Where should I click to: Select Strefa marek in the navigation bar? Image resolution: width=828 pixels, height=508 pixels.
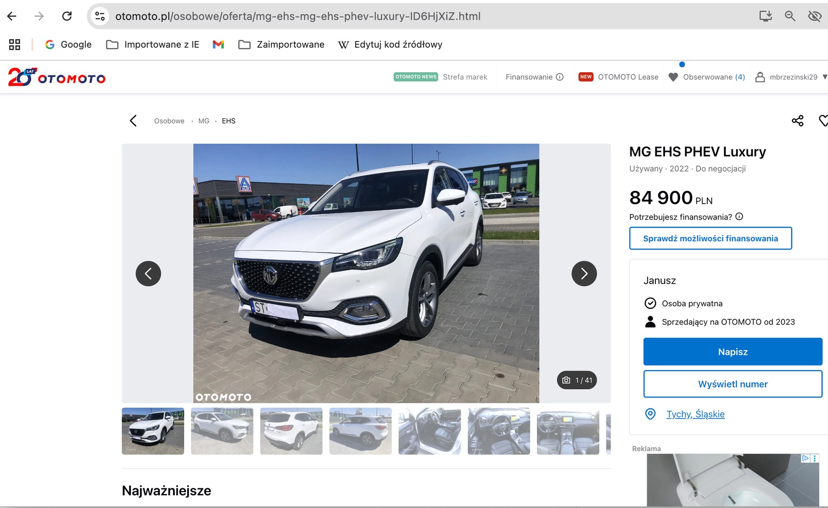click(x=465, y=77)
